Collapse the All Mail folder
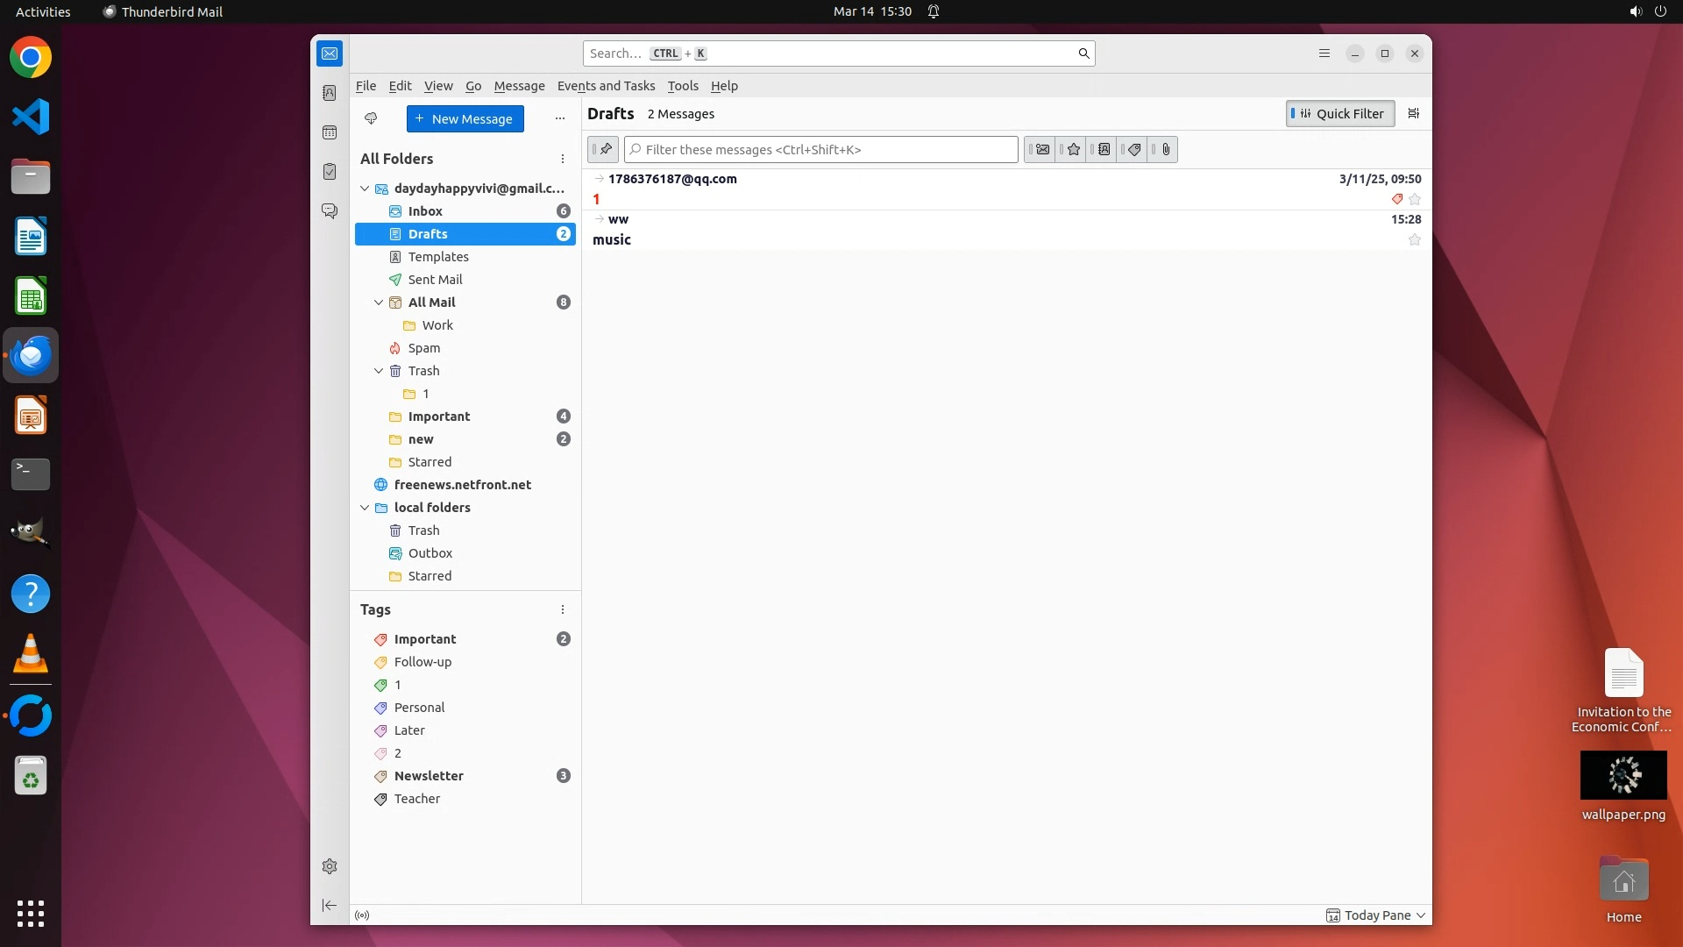 [379, 303]
